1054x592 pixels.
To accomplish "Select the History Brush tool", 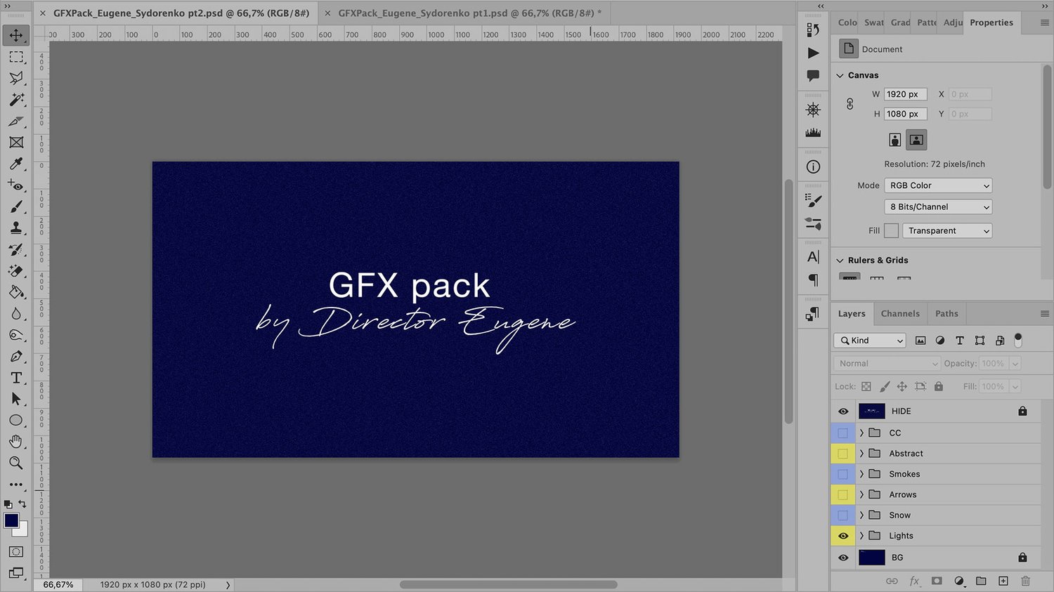I will click(16, 249).
